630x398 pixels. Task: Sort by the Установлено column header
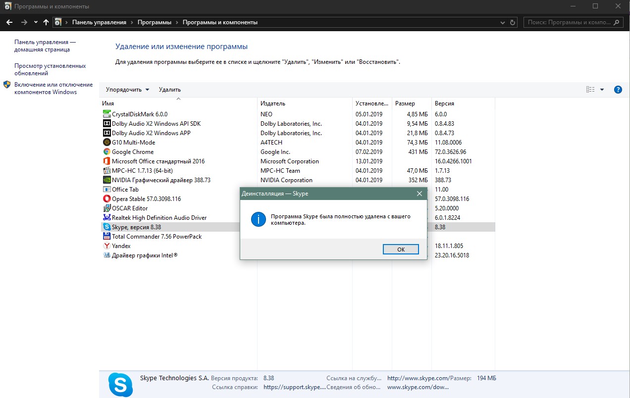coord(372,103)
